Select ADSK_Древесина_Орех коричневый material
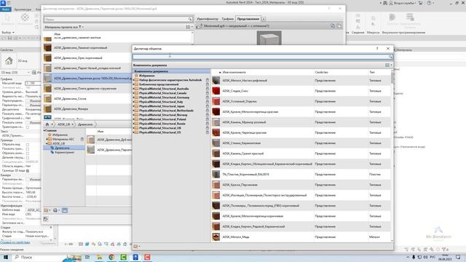This screenshot has width=466, height=262. pyautogui.click(x=87, y=58)
